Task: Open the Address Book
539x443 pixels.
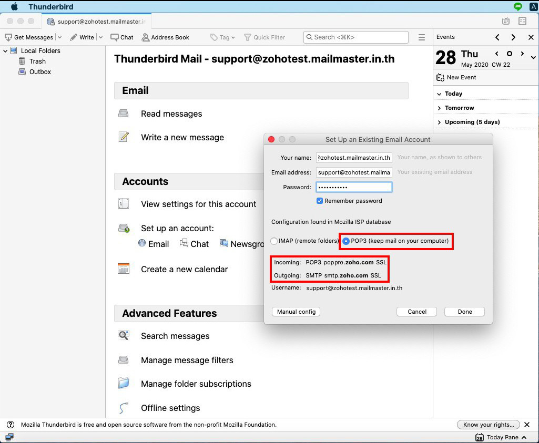Action: [165, 37]
